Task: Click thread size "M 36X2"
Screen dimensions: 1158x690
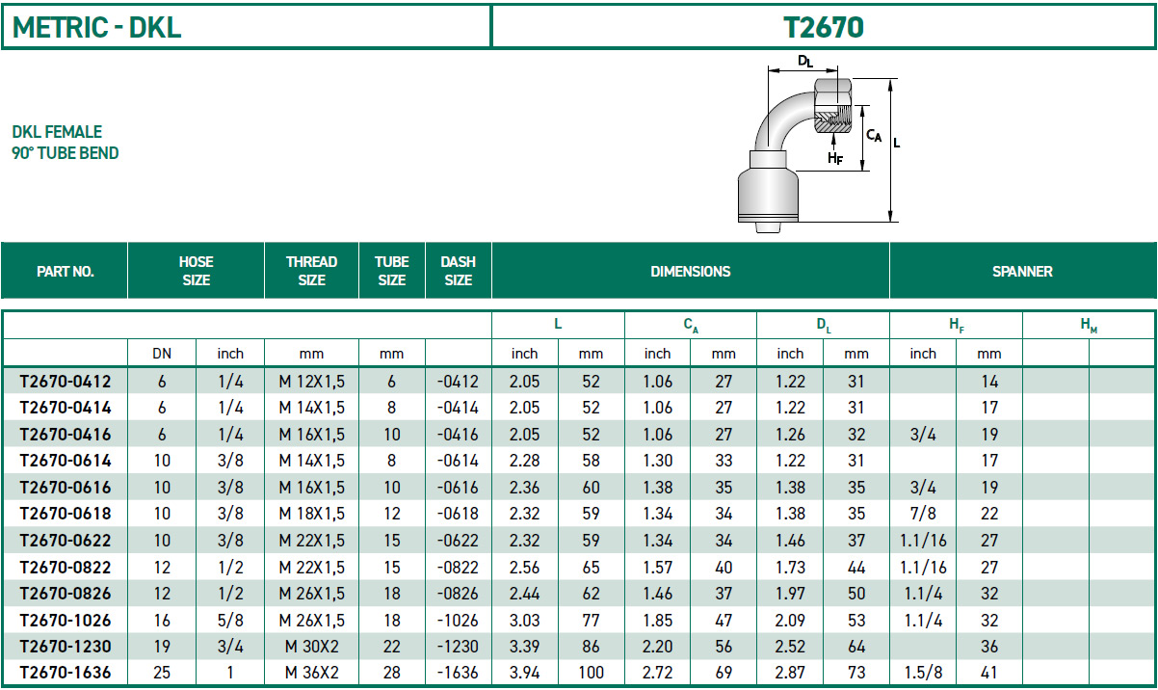Action: tap(311, 673)
